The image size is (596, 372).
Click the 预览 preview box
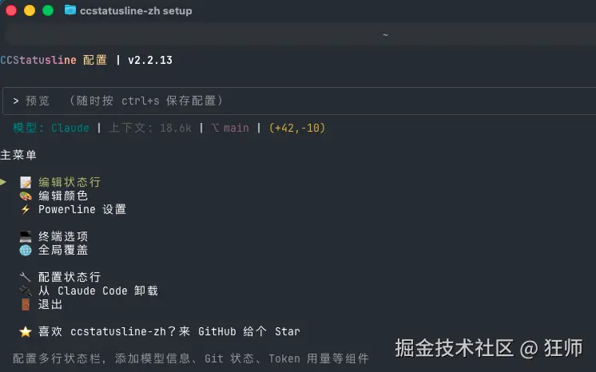point(299,101)
